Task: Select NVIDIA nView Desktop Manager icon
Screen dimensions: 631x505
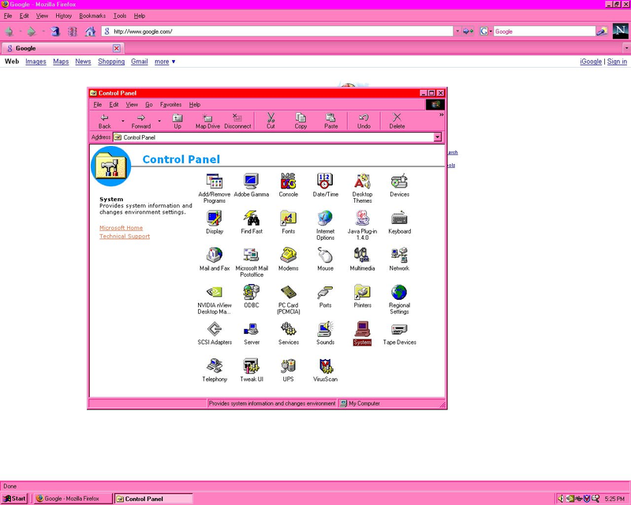Action: click(x=214, y=299)
